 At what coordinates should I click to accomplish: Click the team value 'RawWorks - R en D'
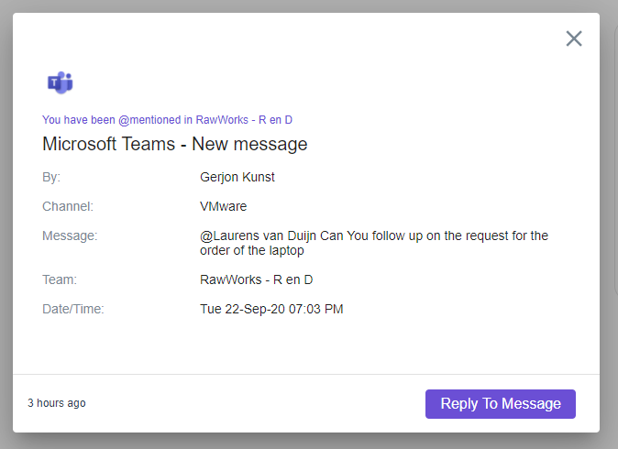pos(256,279)
